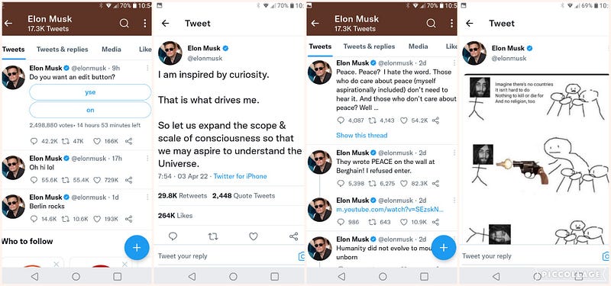The height and width of the screenshot is (286, 611).
Task: Open "Show this thread" link
Action: click(361, 136)
